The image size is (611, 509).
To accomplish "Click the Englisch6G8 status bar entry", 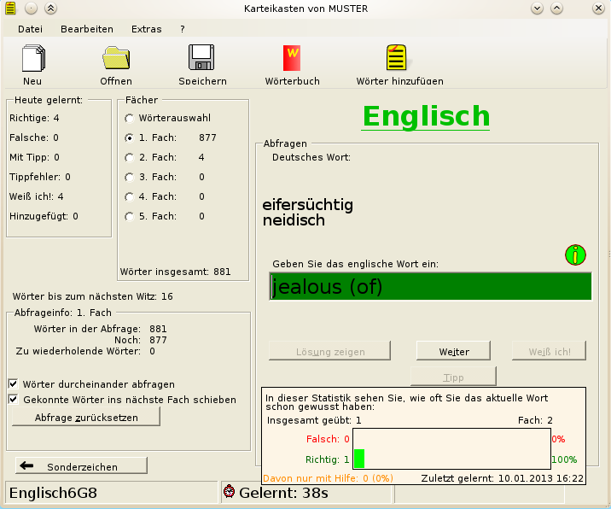I will 53,493.
